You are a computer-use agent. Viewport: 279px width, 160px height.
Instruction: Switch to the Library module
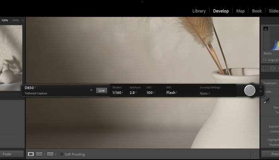coord(199,11)
